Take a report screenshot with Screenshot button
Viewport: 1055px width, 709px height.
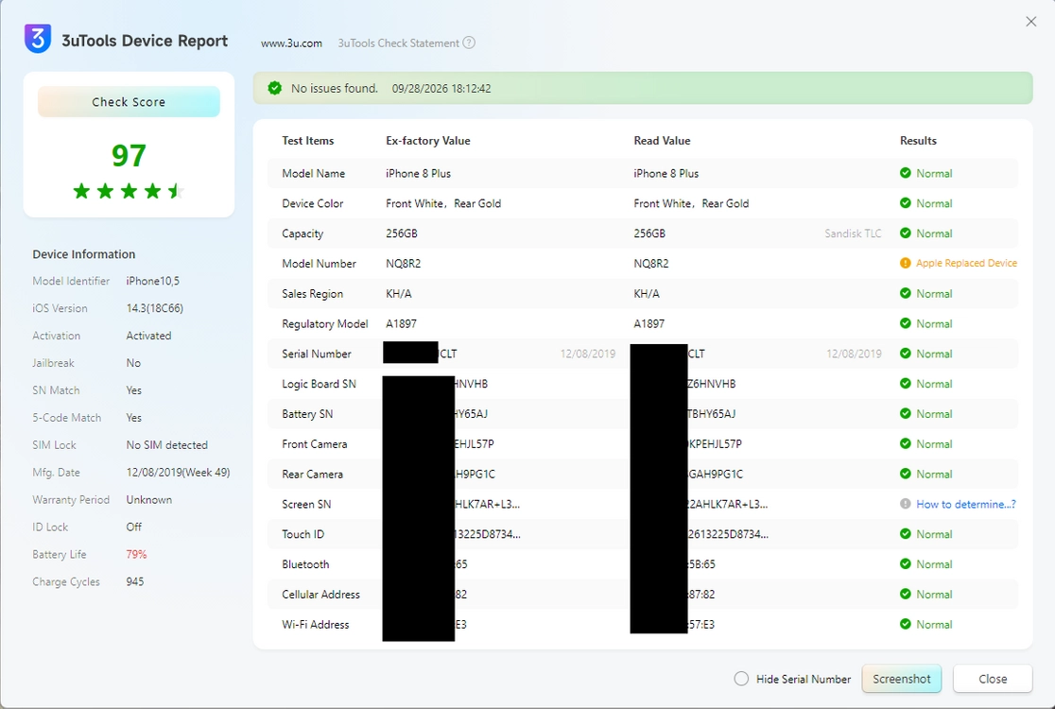[902, 679]
